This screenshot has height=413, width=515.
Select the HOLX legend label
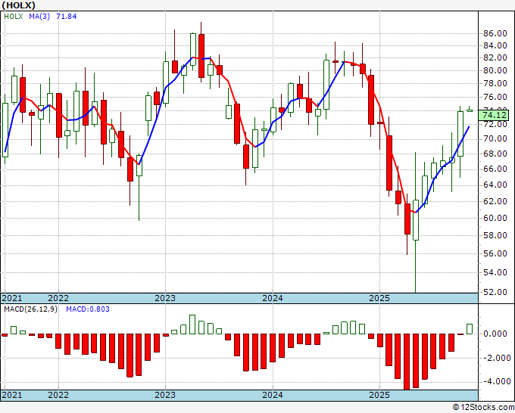[14, 17]
